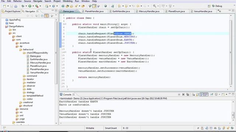Click the green Run button icon
236x132 pixels.
(x=30, y=6)
